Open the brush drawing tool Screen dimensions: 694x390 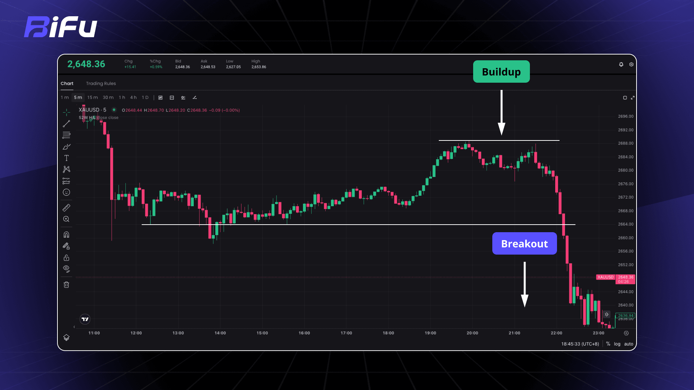click(67, 147)
